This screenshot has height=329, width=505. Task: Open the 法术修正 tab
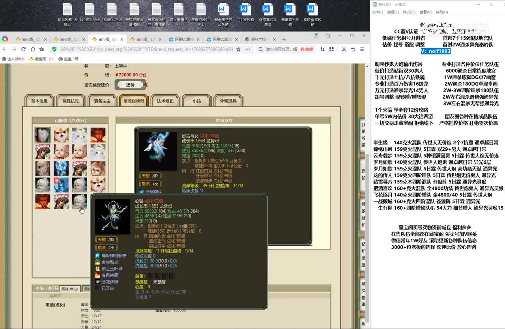pyautogui.click(x=165, y=101)
